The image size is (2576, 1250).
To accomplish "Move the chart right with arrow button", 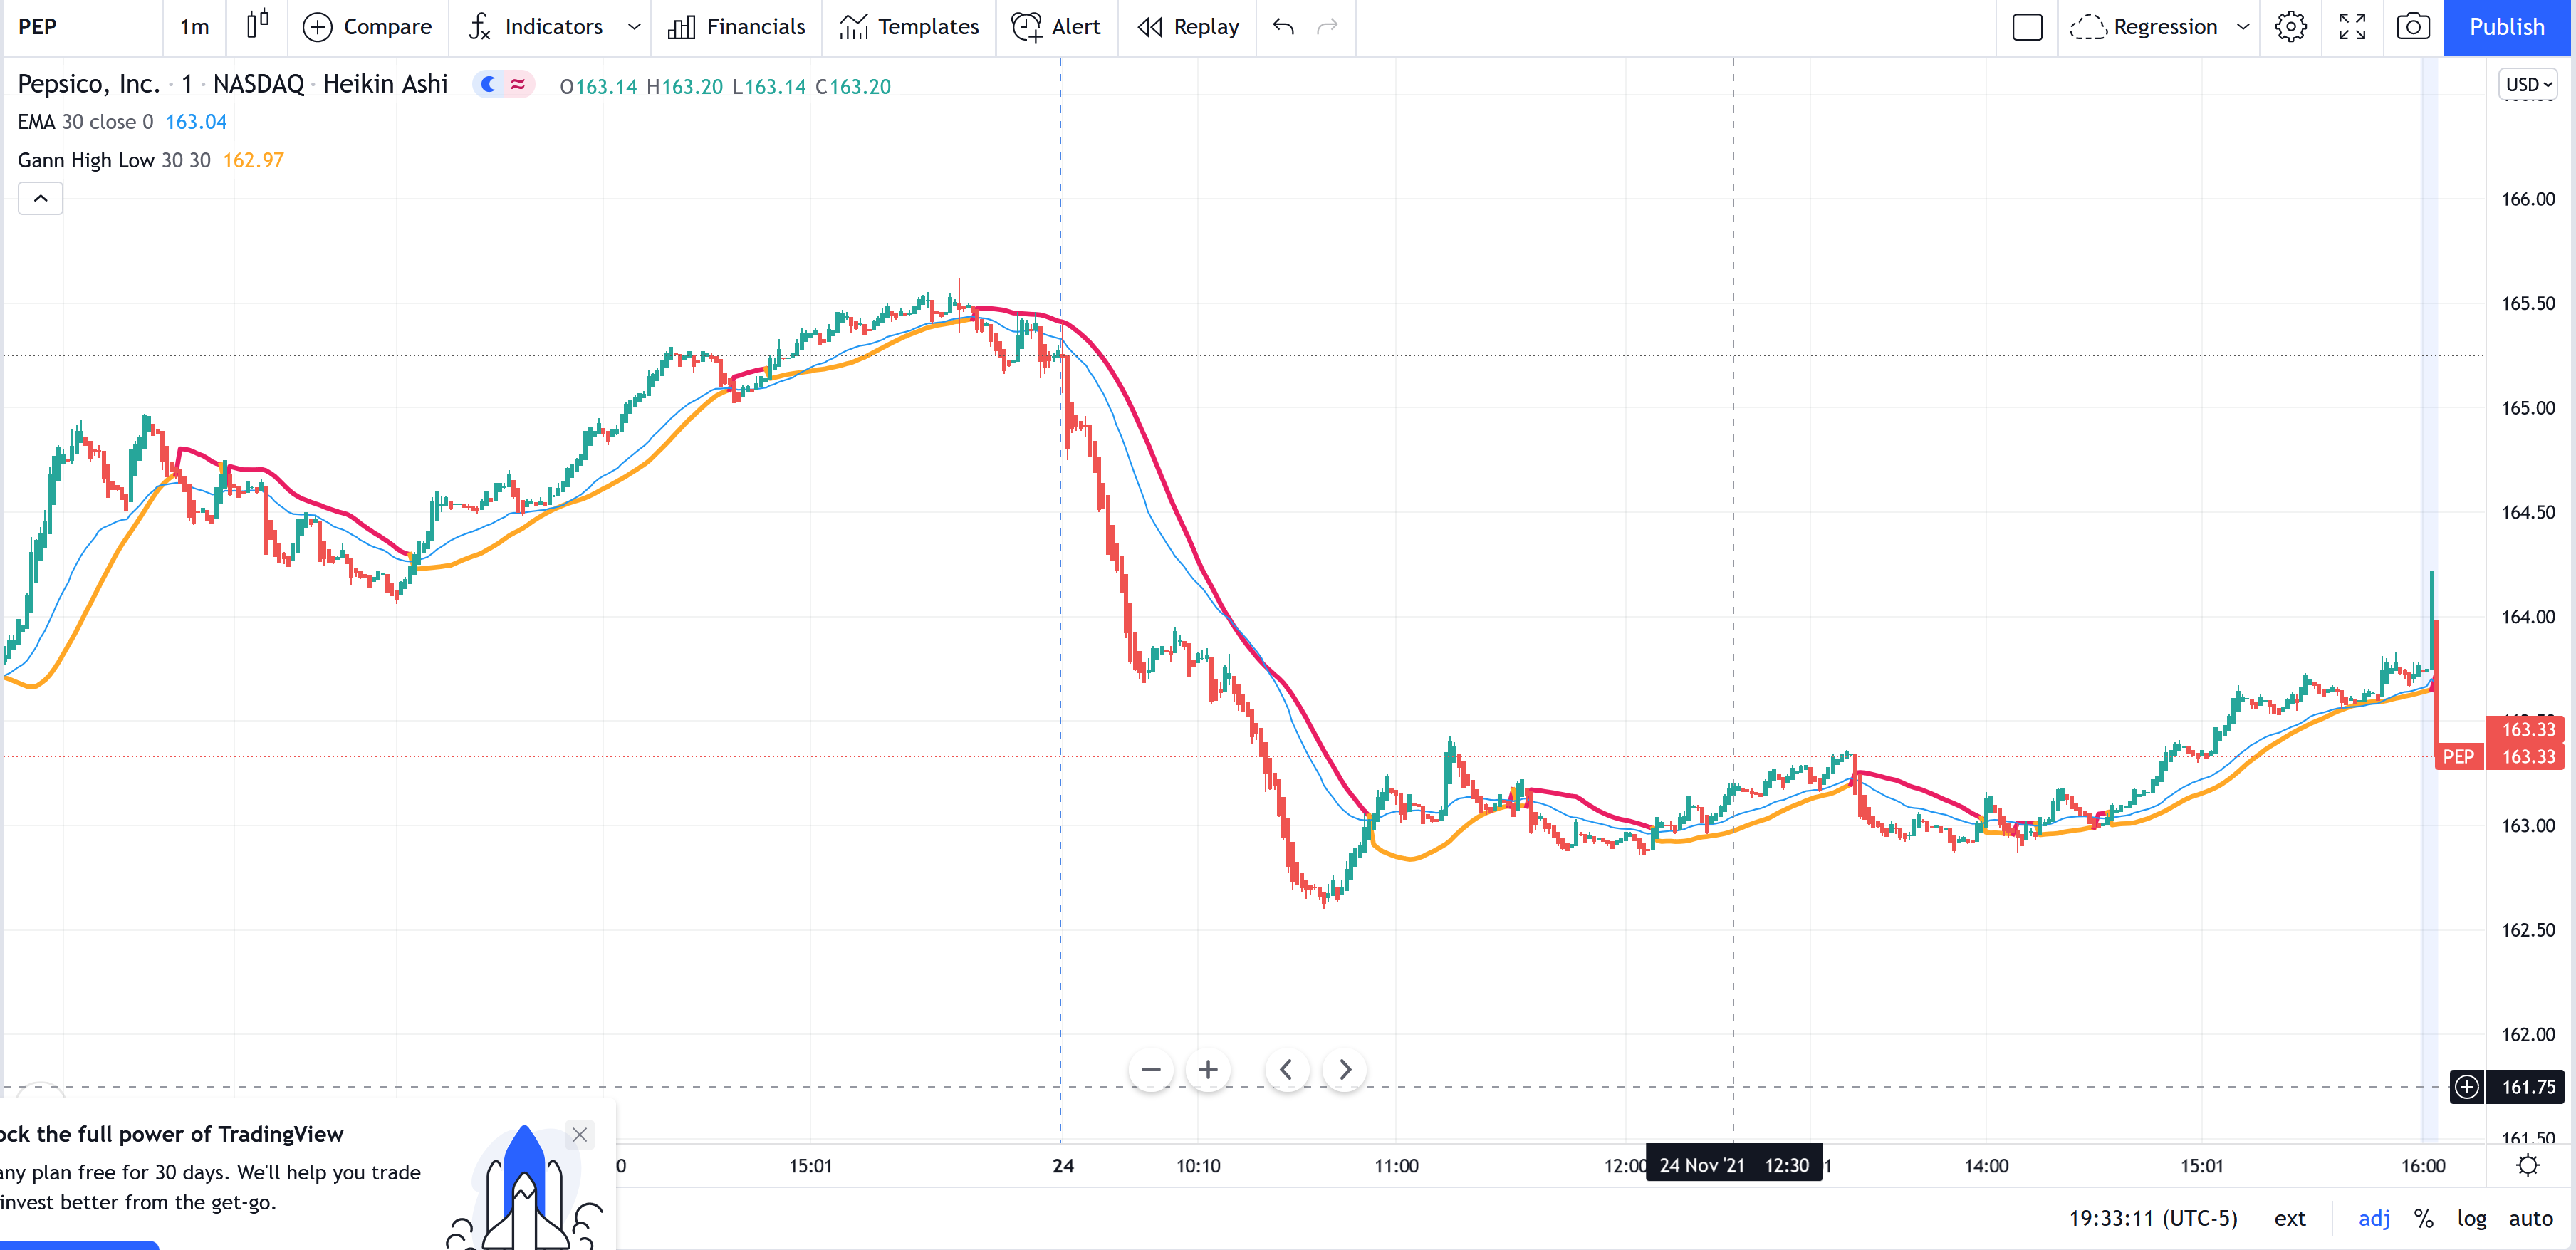I will [x=1345, y=1070].
